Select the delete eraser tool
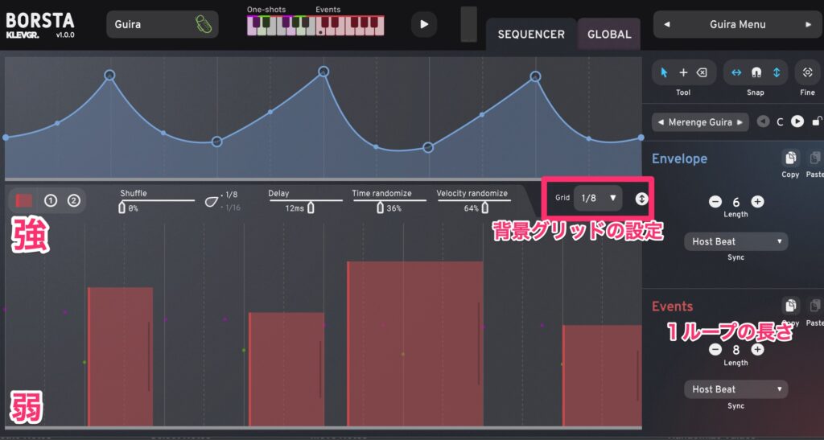The image size is (824, 440). click(x=702, y=72)
